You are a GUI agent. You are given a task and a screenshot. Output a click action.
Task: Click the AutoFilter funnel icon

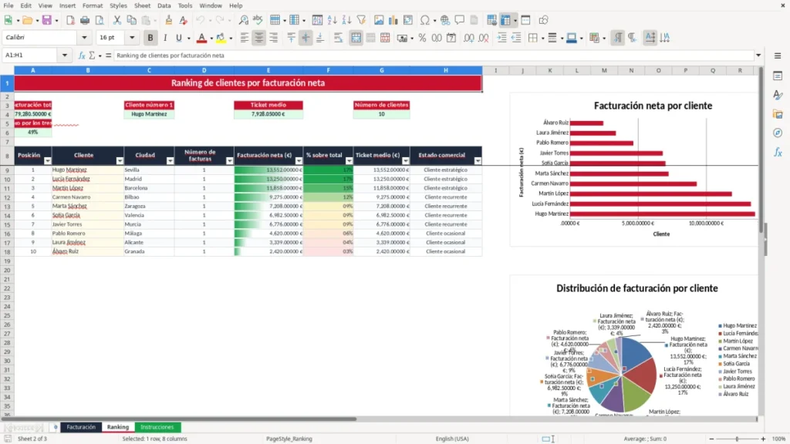(361, 20)
